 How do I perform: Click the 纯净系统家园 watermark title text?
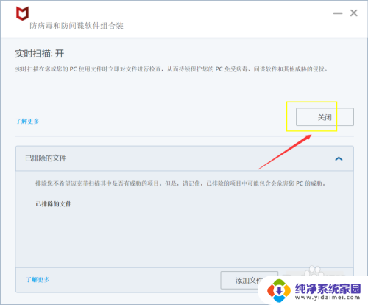[x=328, y=288]
